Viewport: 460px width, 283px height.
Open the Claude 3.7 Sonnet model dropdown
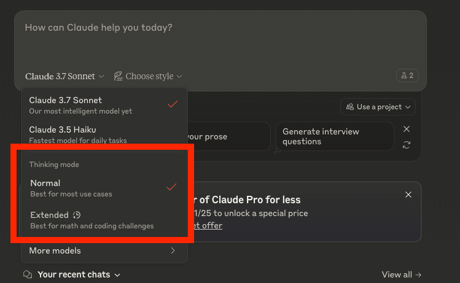point(64,77)
